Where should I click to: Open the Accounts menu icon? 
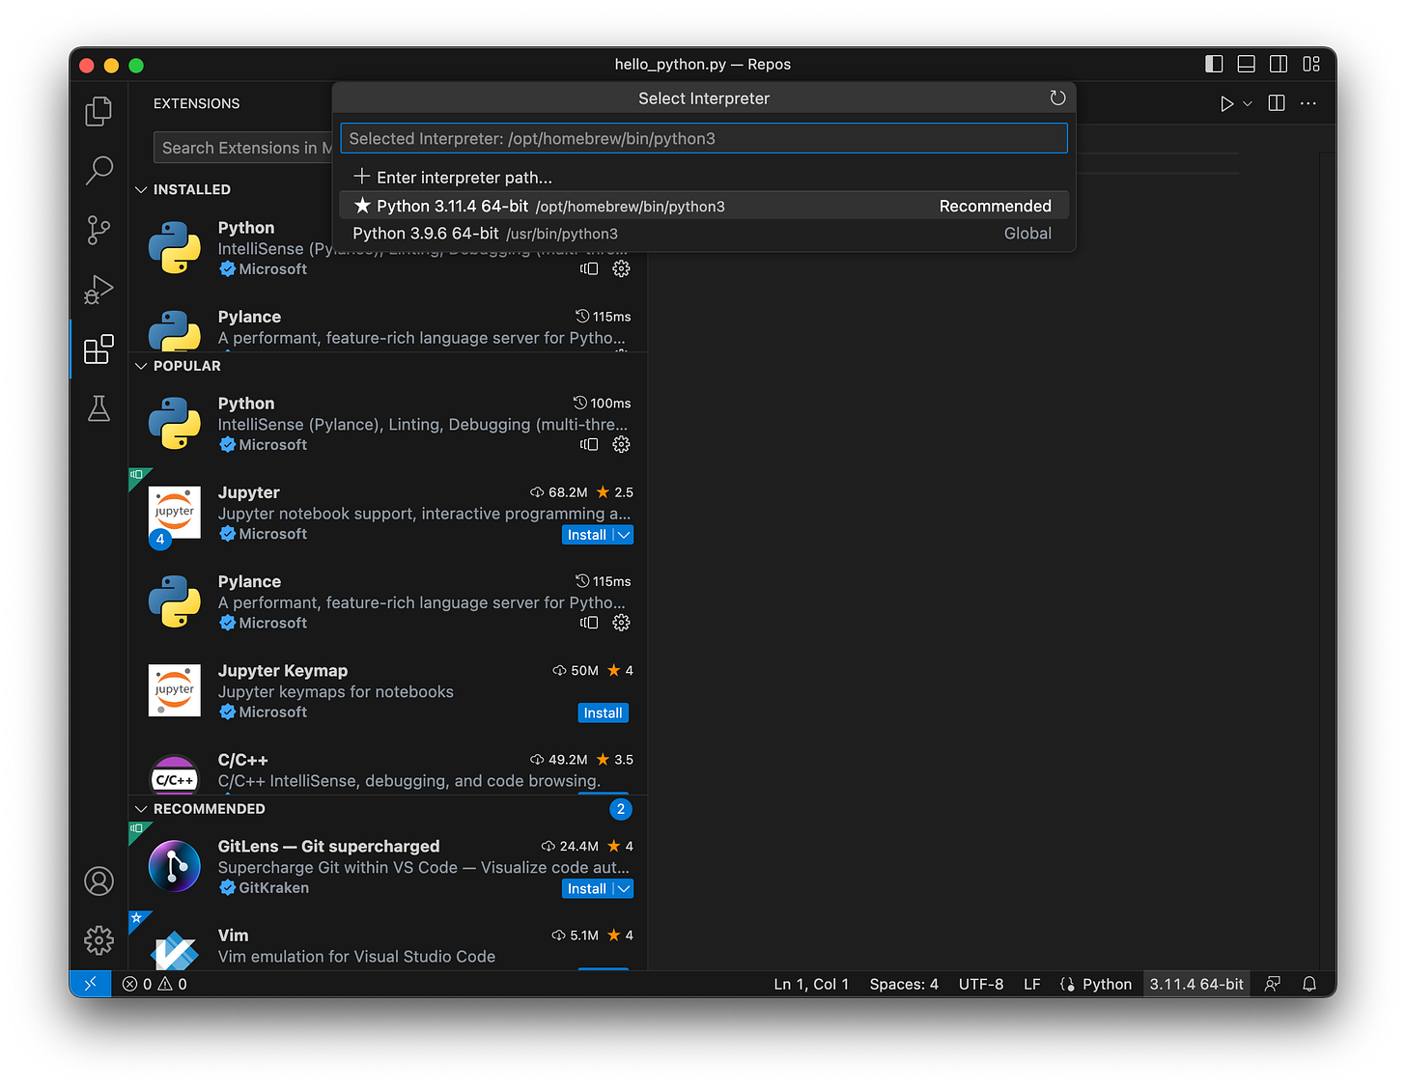pos(98,880)
